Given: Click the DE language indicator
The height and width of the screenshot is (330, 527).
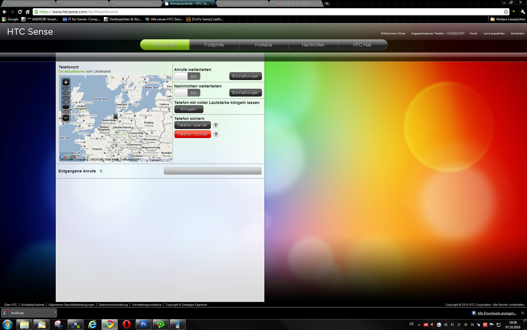Looking at the screenshot, I should [411, 324].
